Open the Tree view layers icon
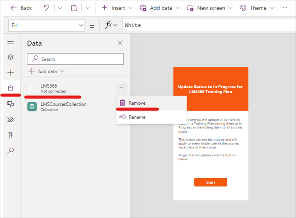This screenshot has height=218, width=296. [x=11, y=57]
